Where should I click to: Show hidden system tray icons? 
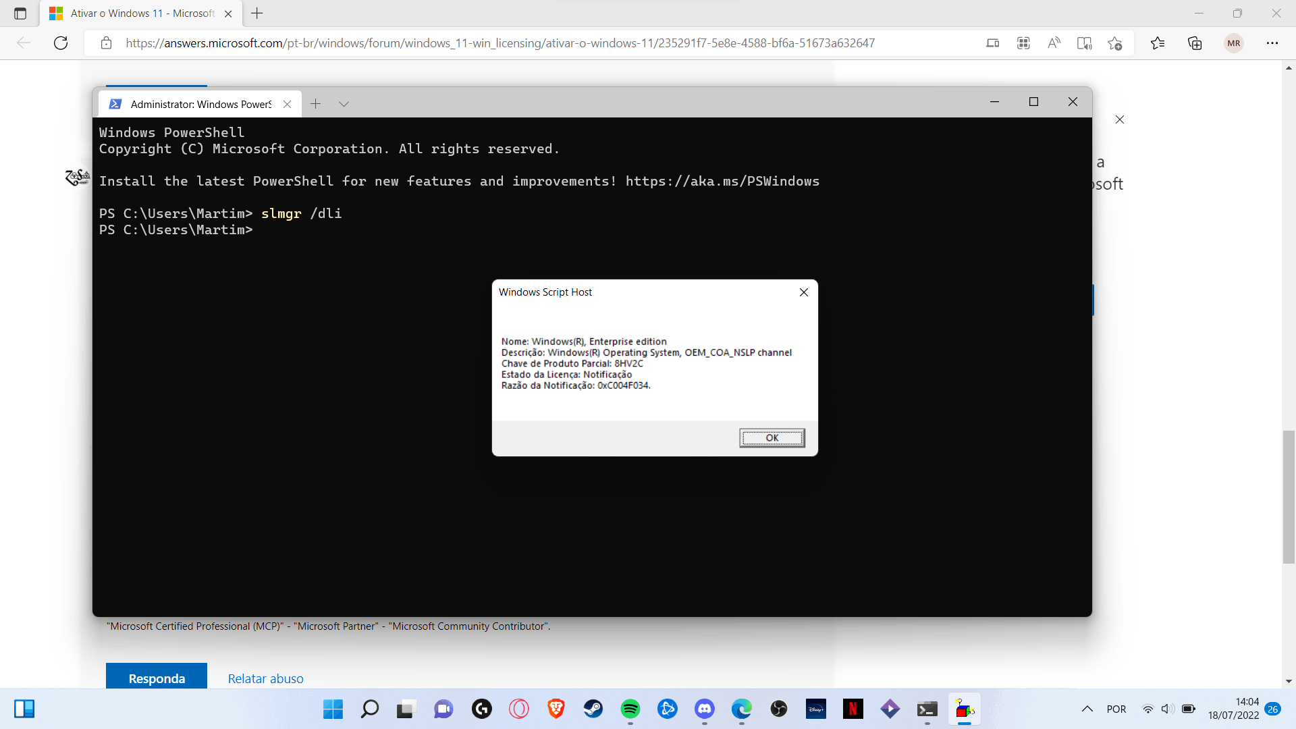(1087, 709)
